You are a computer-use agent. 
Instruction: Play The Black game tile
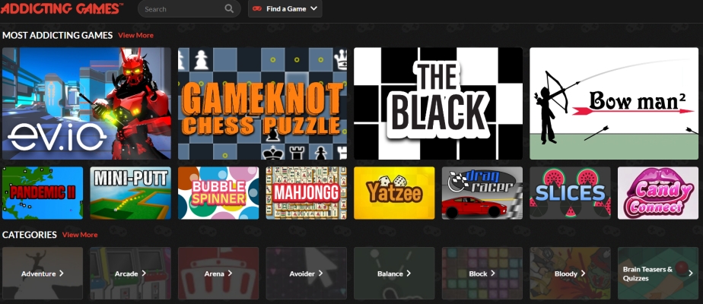(438, 103)
